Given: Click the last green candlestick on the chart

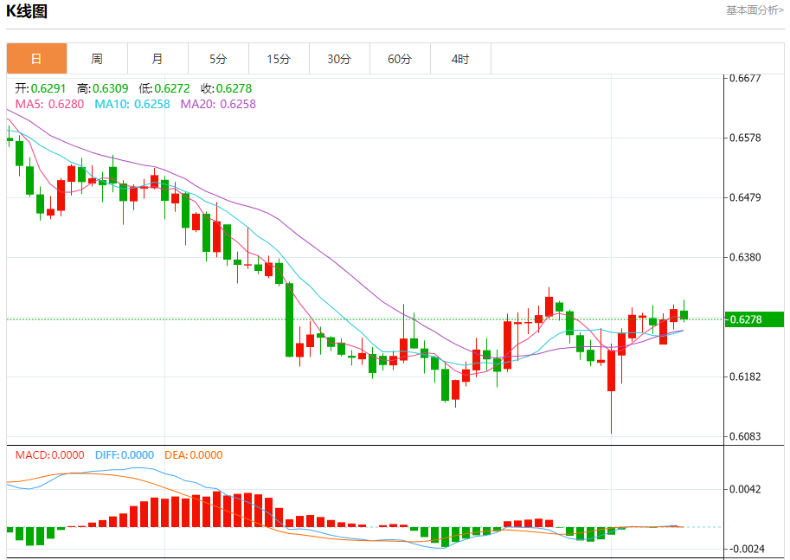Looking at the screenshot, I should tap(684, 315).
